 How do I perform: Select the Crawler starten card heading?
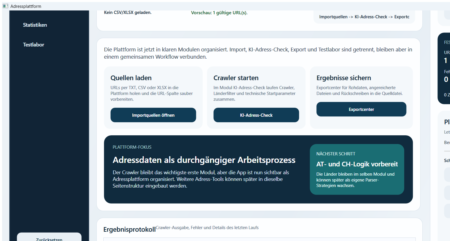click(x=236, y=78)
